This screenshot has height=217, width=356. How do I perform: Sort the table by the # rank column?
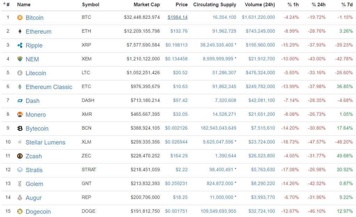[x=8, y=5]
